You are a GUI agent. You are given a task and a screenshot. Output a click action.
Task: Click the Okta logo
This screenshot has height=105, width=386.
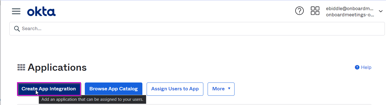point(41,12)
